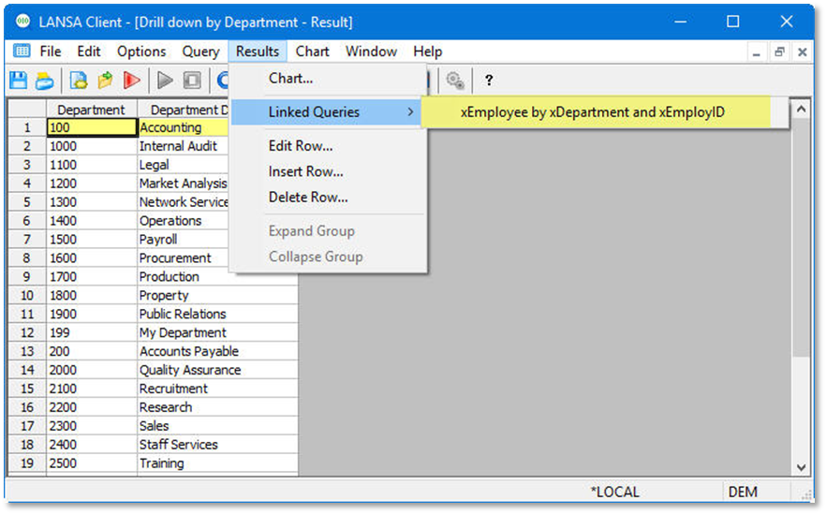Click department code 2100
The image size is (826, 514).
[92, 389]
